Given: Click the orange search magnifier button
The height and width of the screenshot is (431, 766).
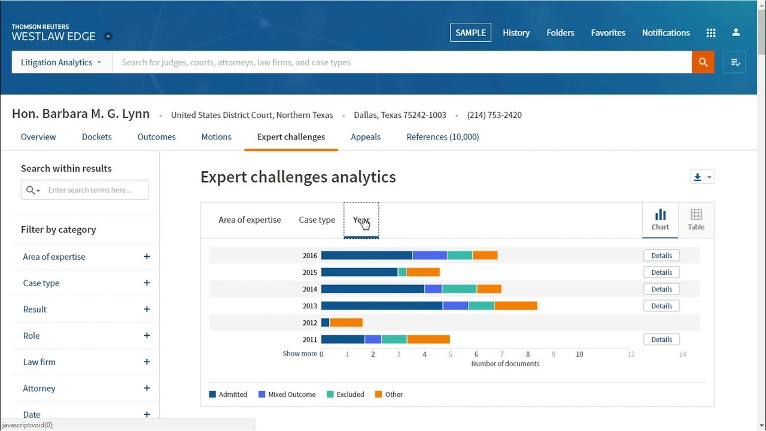Looking at the screenshot, I should click(703, 62).
